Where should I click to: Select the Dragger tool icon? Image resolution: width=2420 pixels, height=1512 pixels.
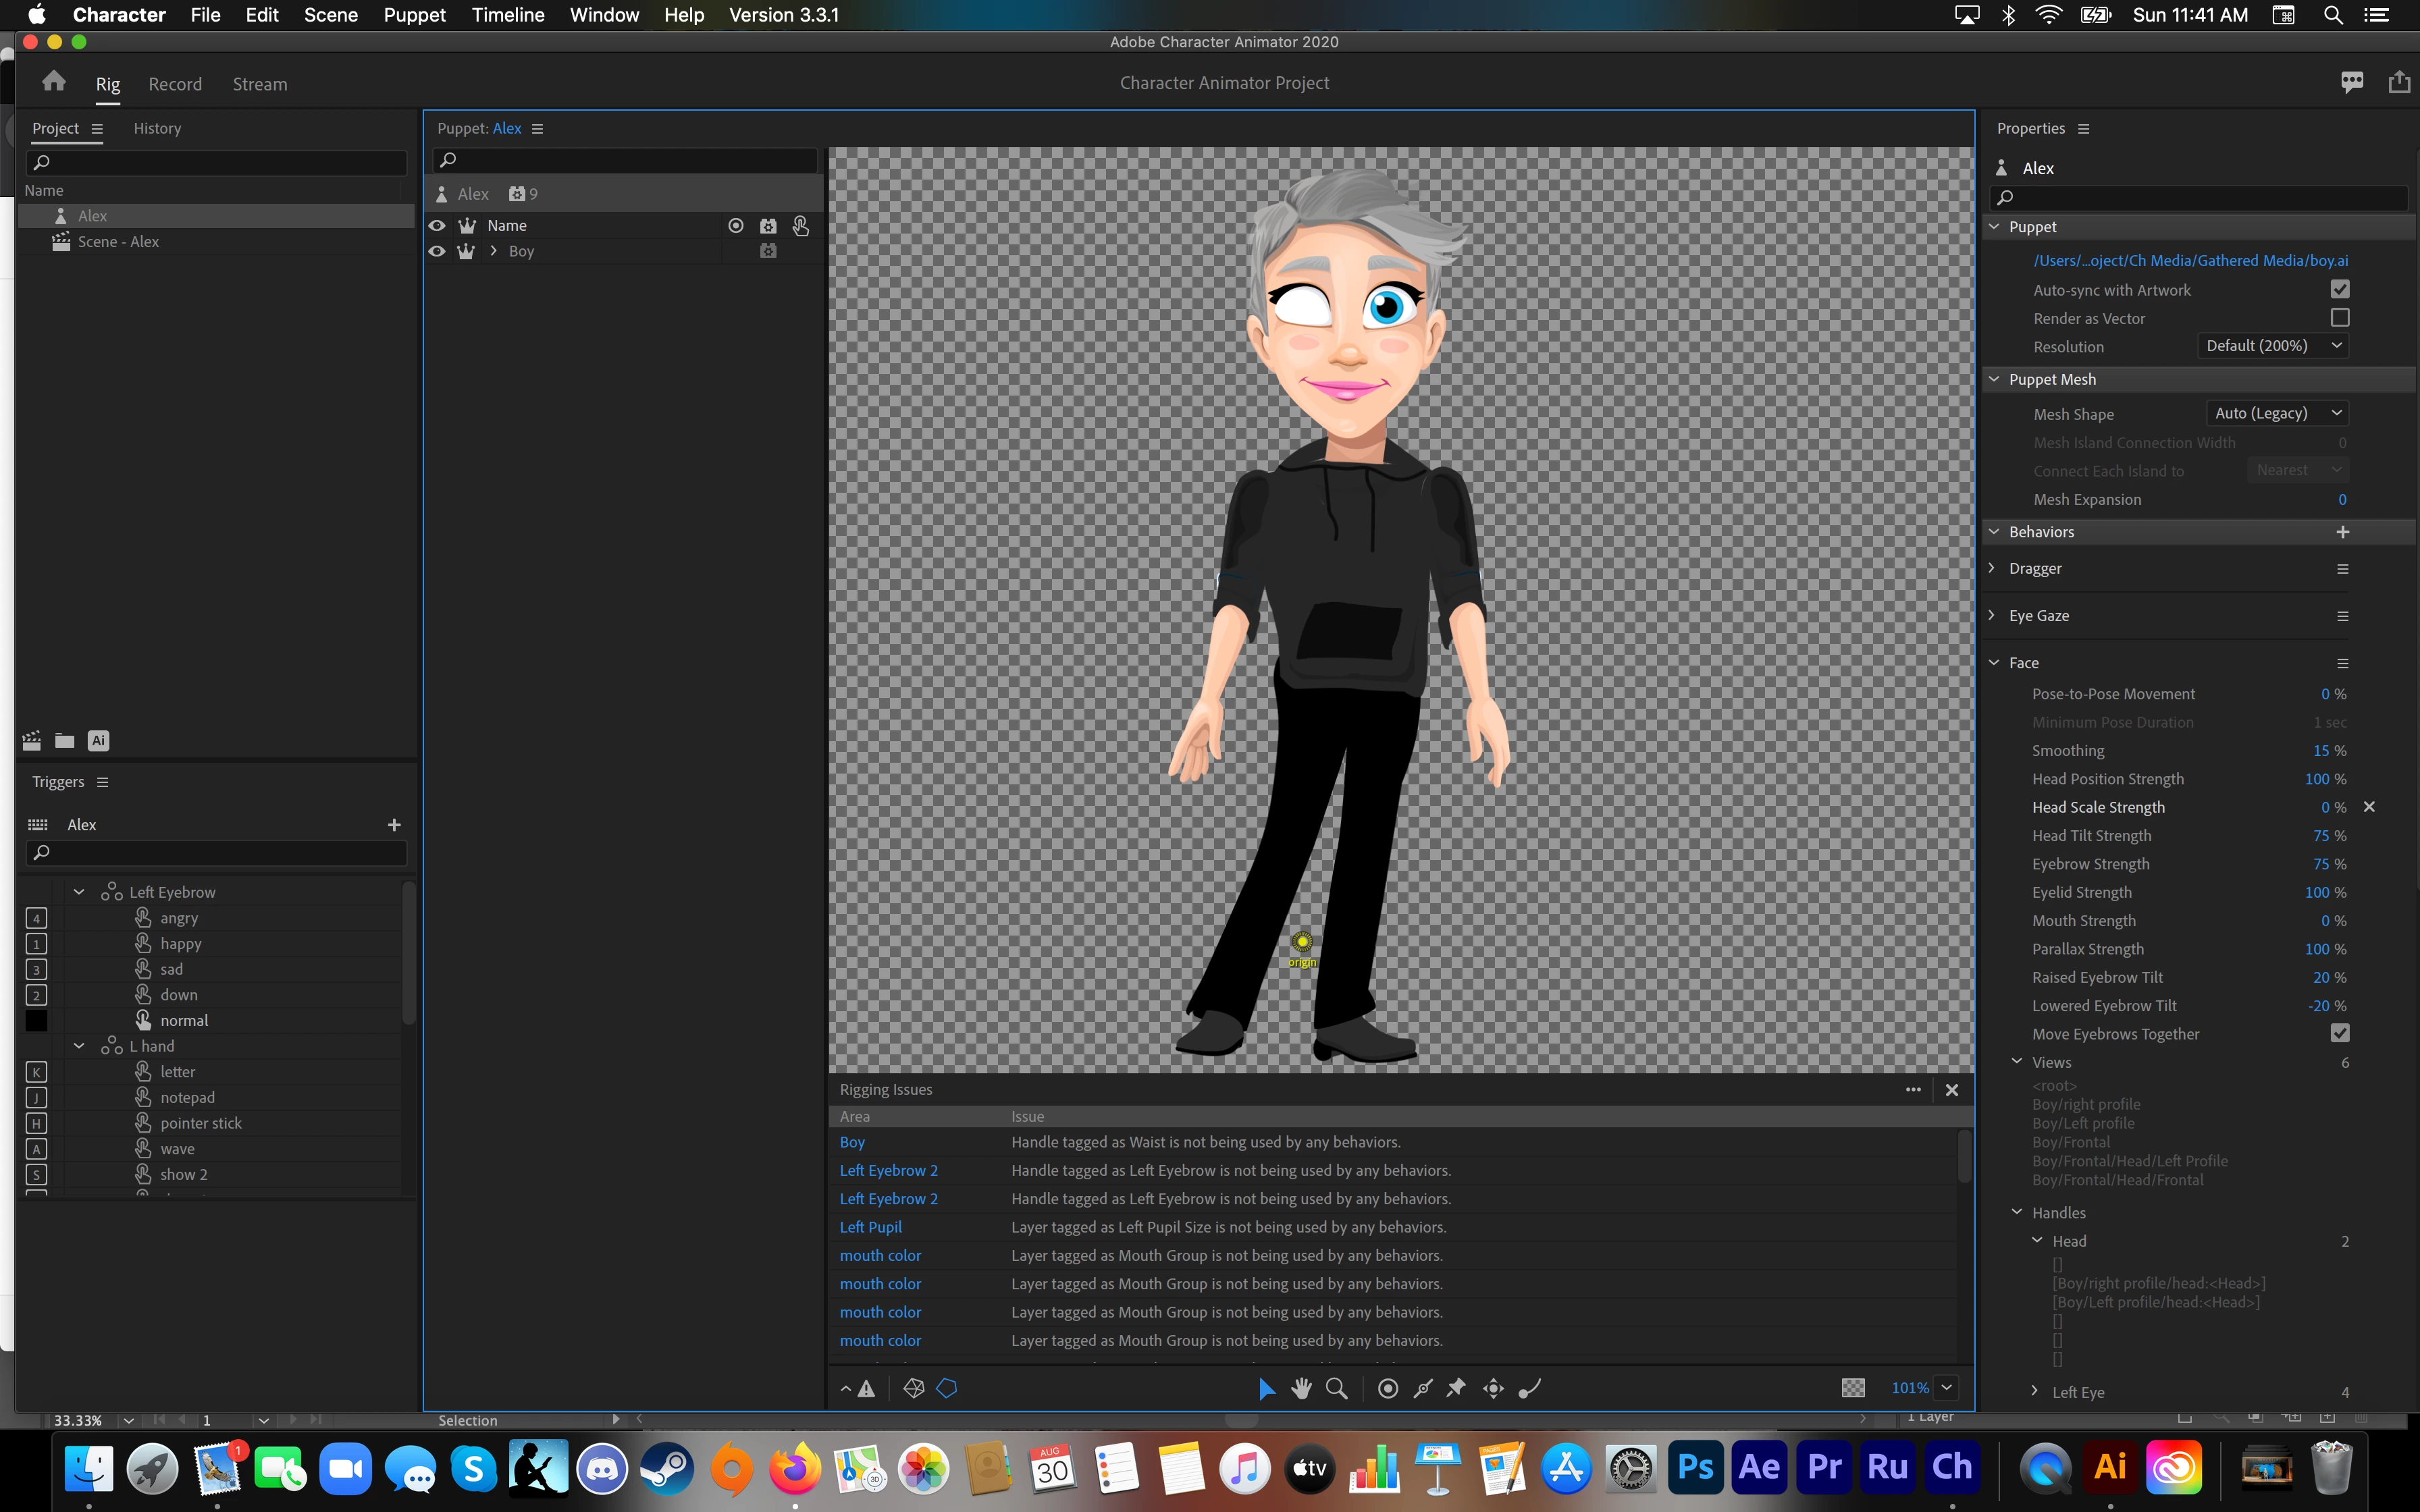pyautogui.click(x=1493, y=1388)
